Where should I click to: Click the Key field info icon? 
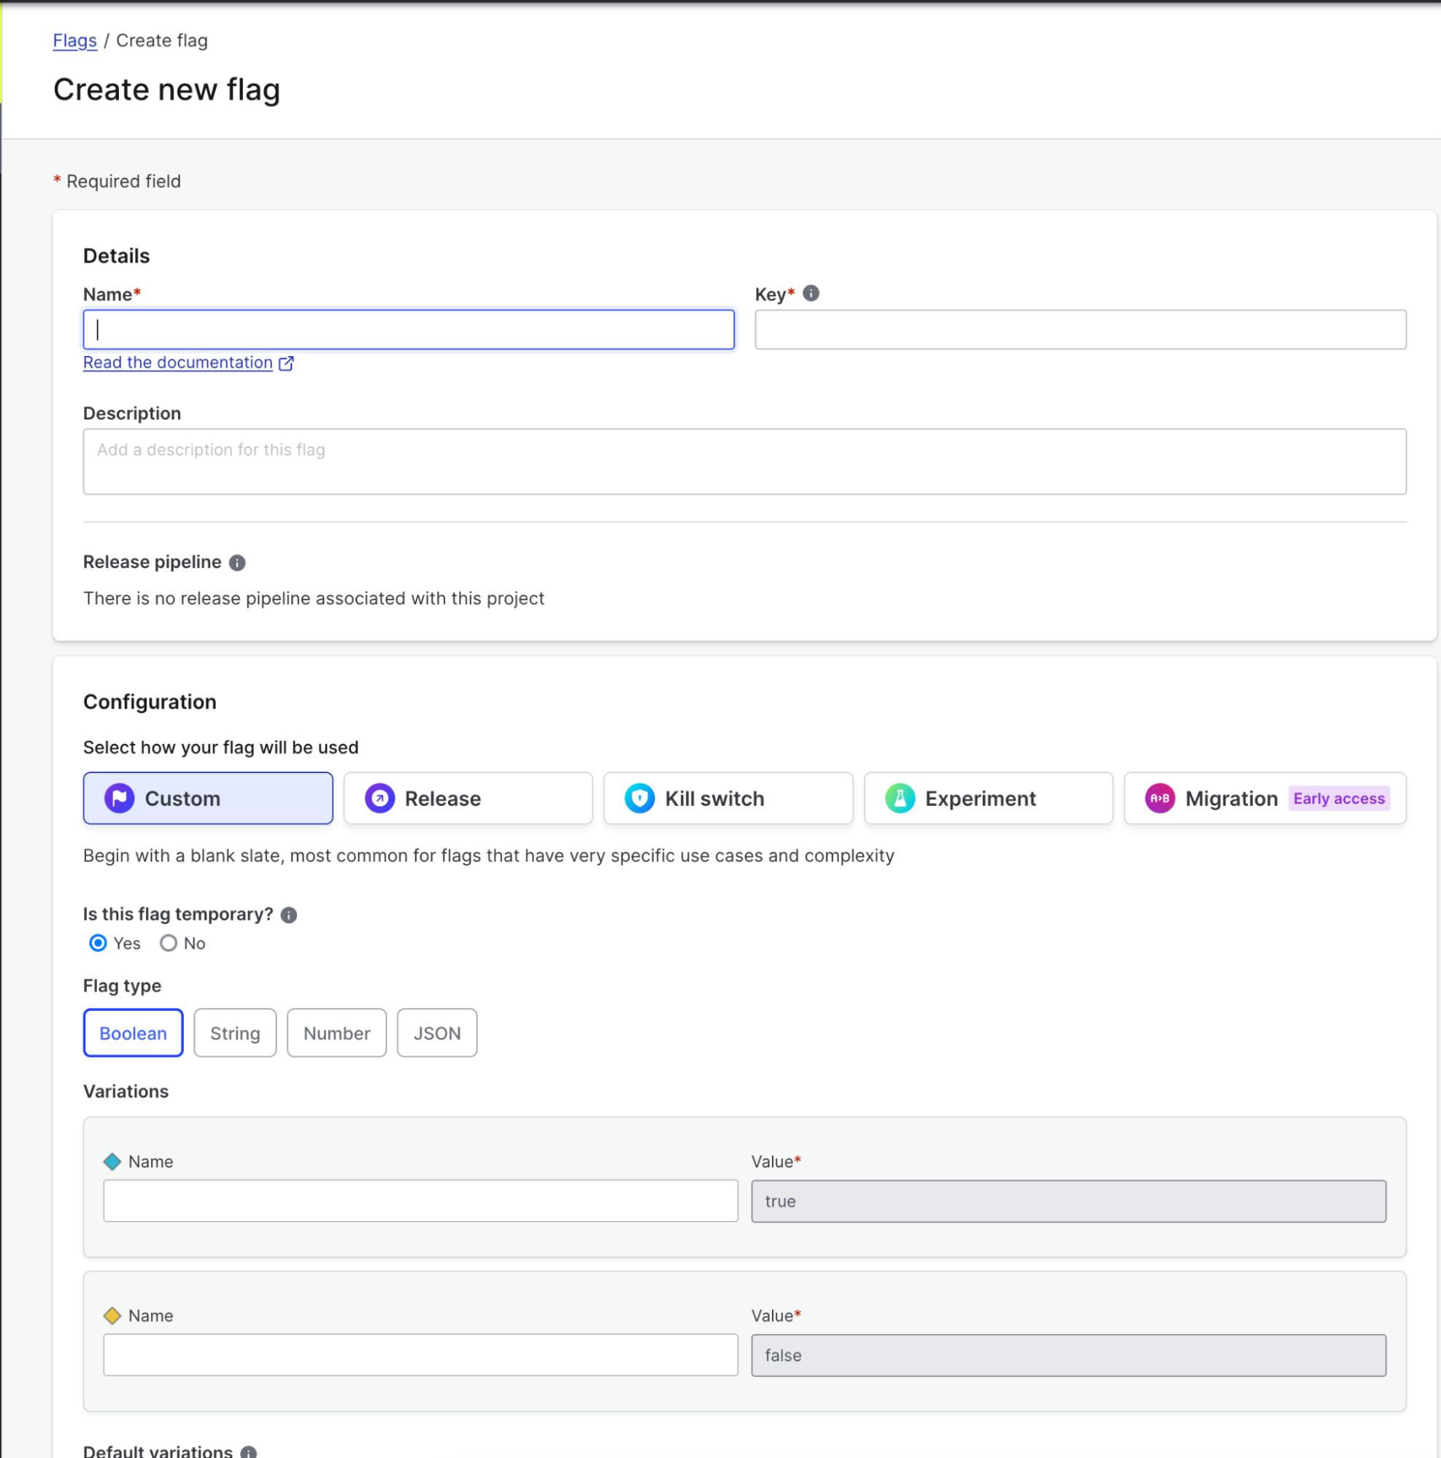tap(811, 293)
